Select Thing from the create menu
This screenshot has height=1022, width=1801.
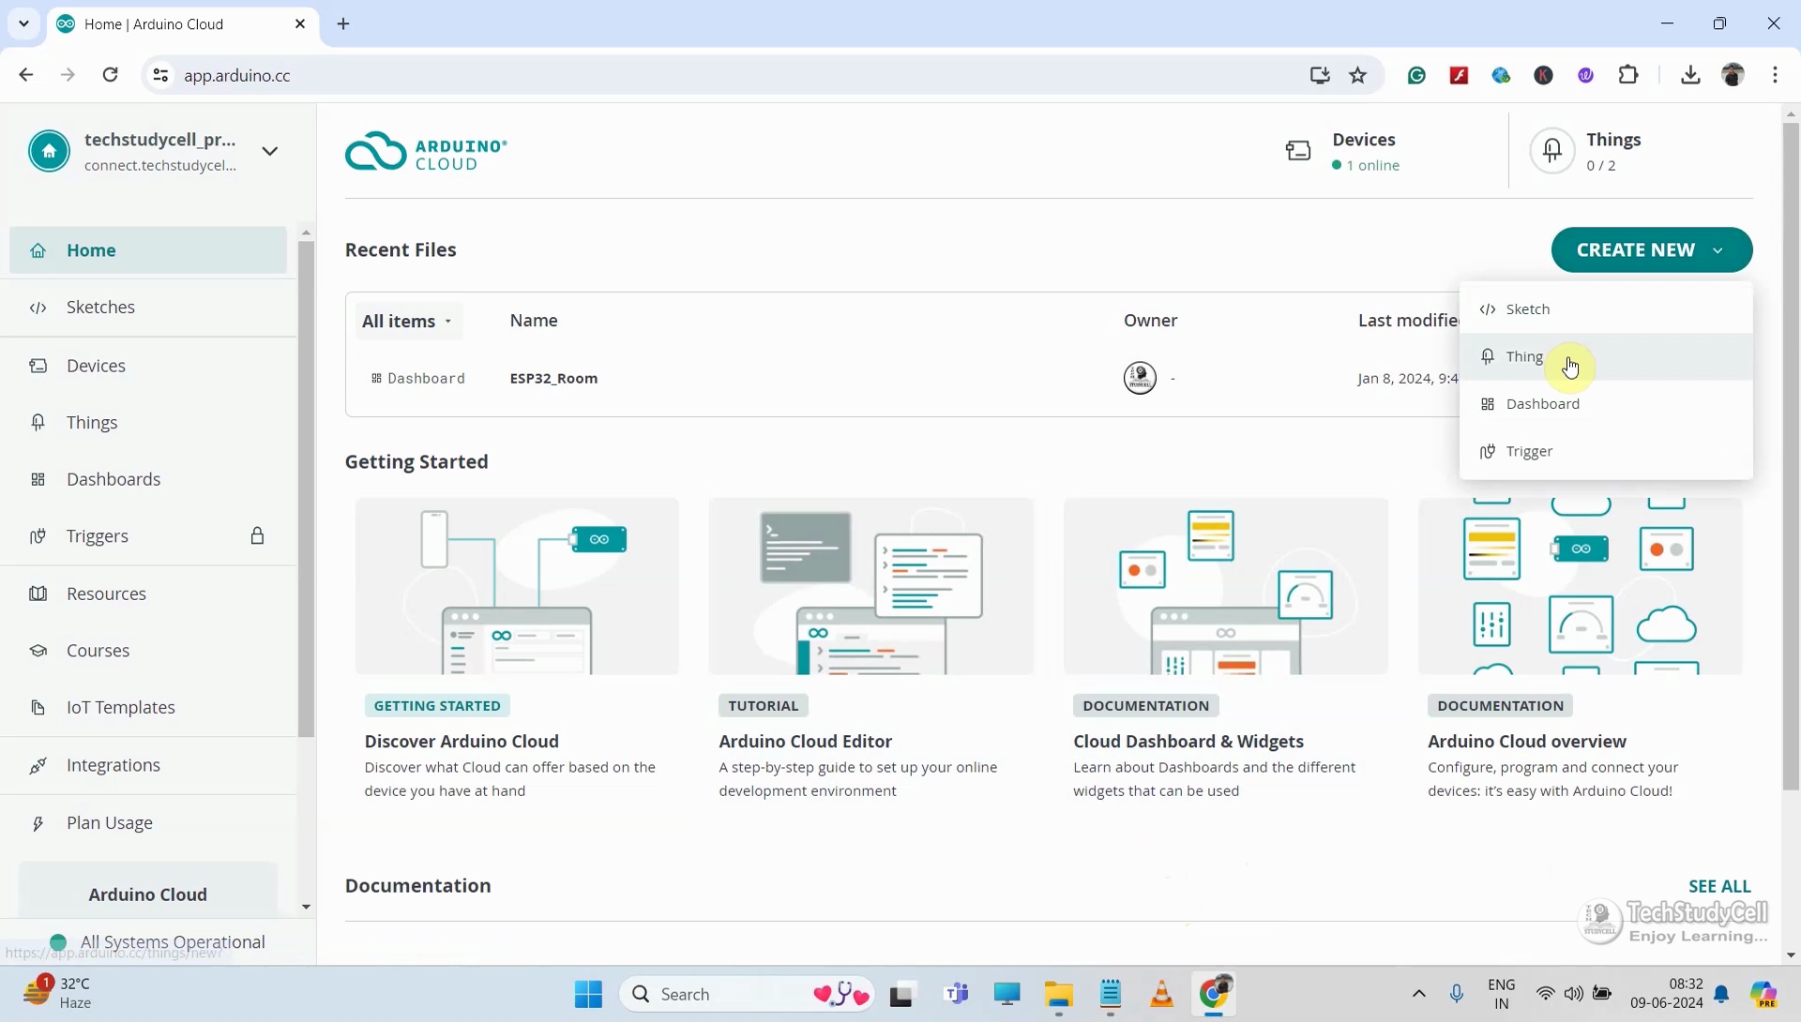point(1524,356)
